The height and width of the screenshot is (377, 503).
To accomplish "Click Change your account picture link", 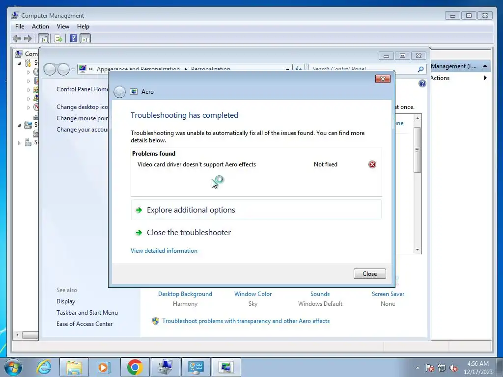I will (x=83, y=130).
